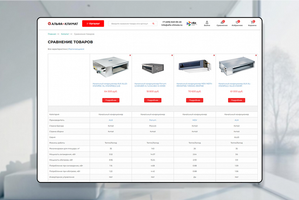This screenshot has height=200, width=299.
Task: Click the Потребление при охлаждении row label
Action: [x=66, y=166]
